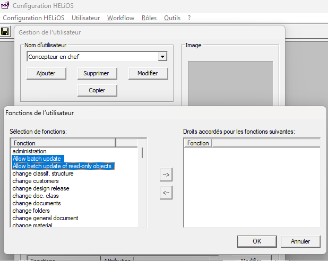Click the Modifier button next to Supprimer
Screen dimensions: 328x261
148,73
